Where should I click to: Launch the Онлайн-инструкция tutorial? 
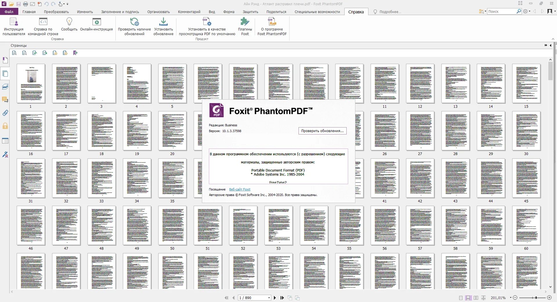point(96,24)
